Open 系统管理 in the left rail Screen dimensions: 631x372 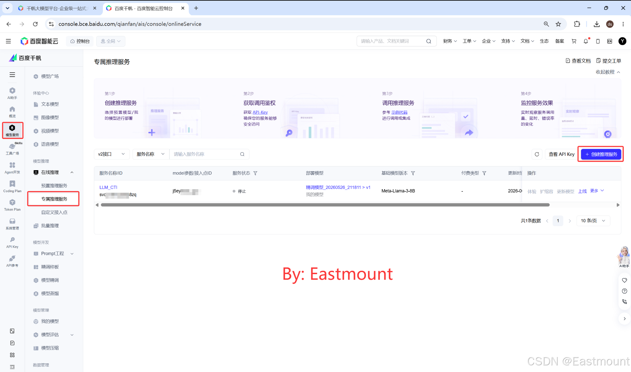[12, 224]
